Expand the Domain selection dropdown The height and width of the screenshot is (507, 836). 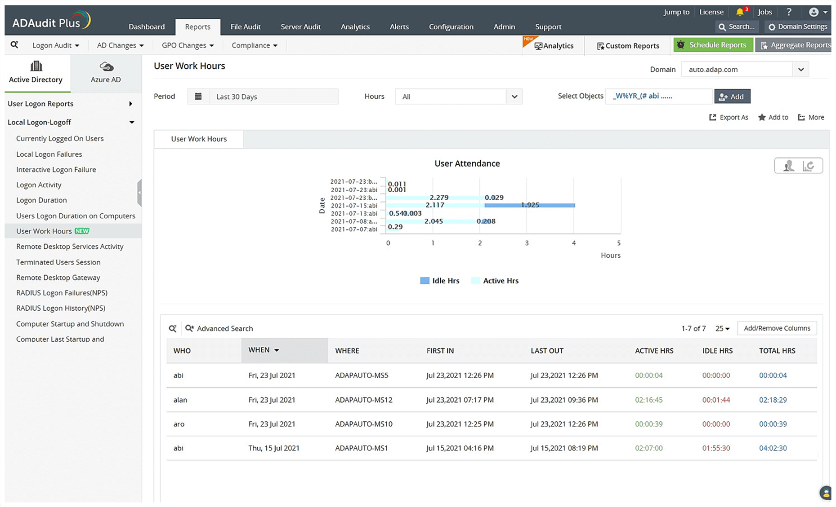[800, 70]
